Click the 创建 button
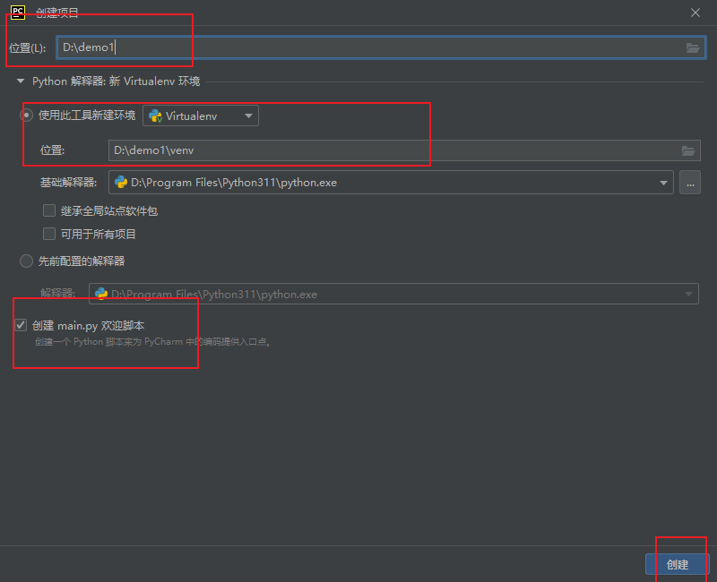The image size is (717, 582). [x=678, y=565]
